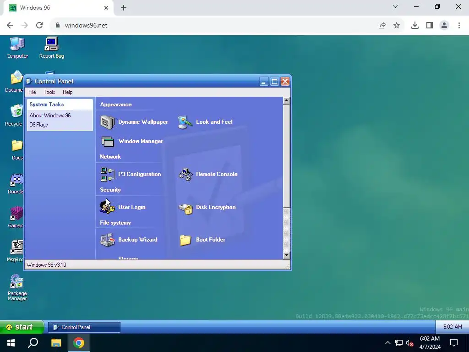The image size is (469, 352).
Task: Open Windows taskbar search
Action: tap(33, 343)
